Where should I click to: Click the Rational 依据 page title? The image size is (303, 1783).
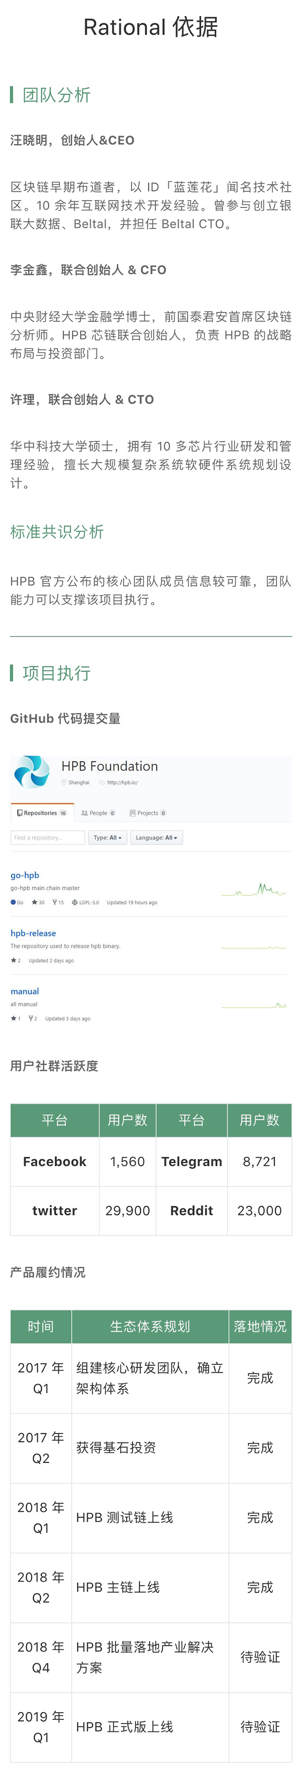[151, 27]
